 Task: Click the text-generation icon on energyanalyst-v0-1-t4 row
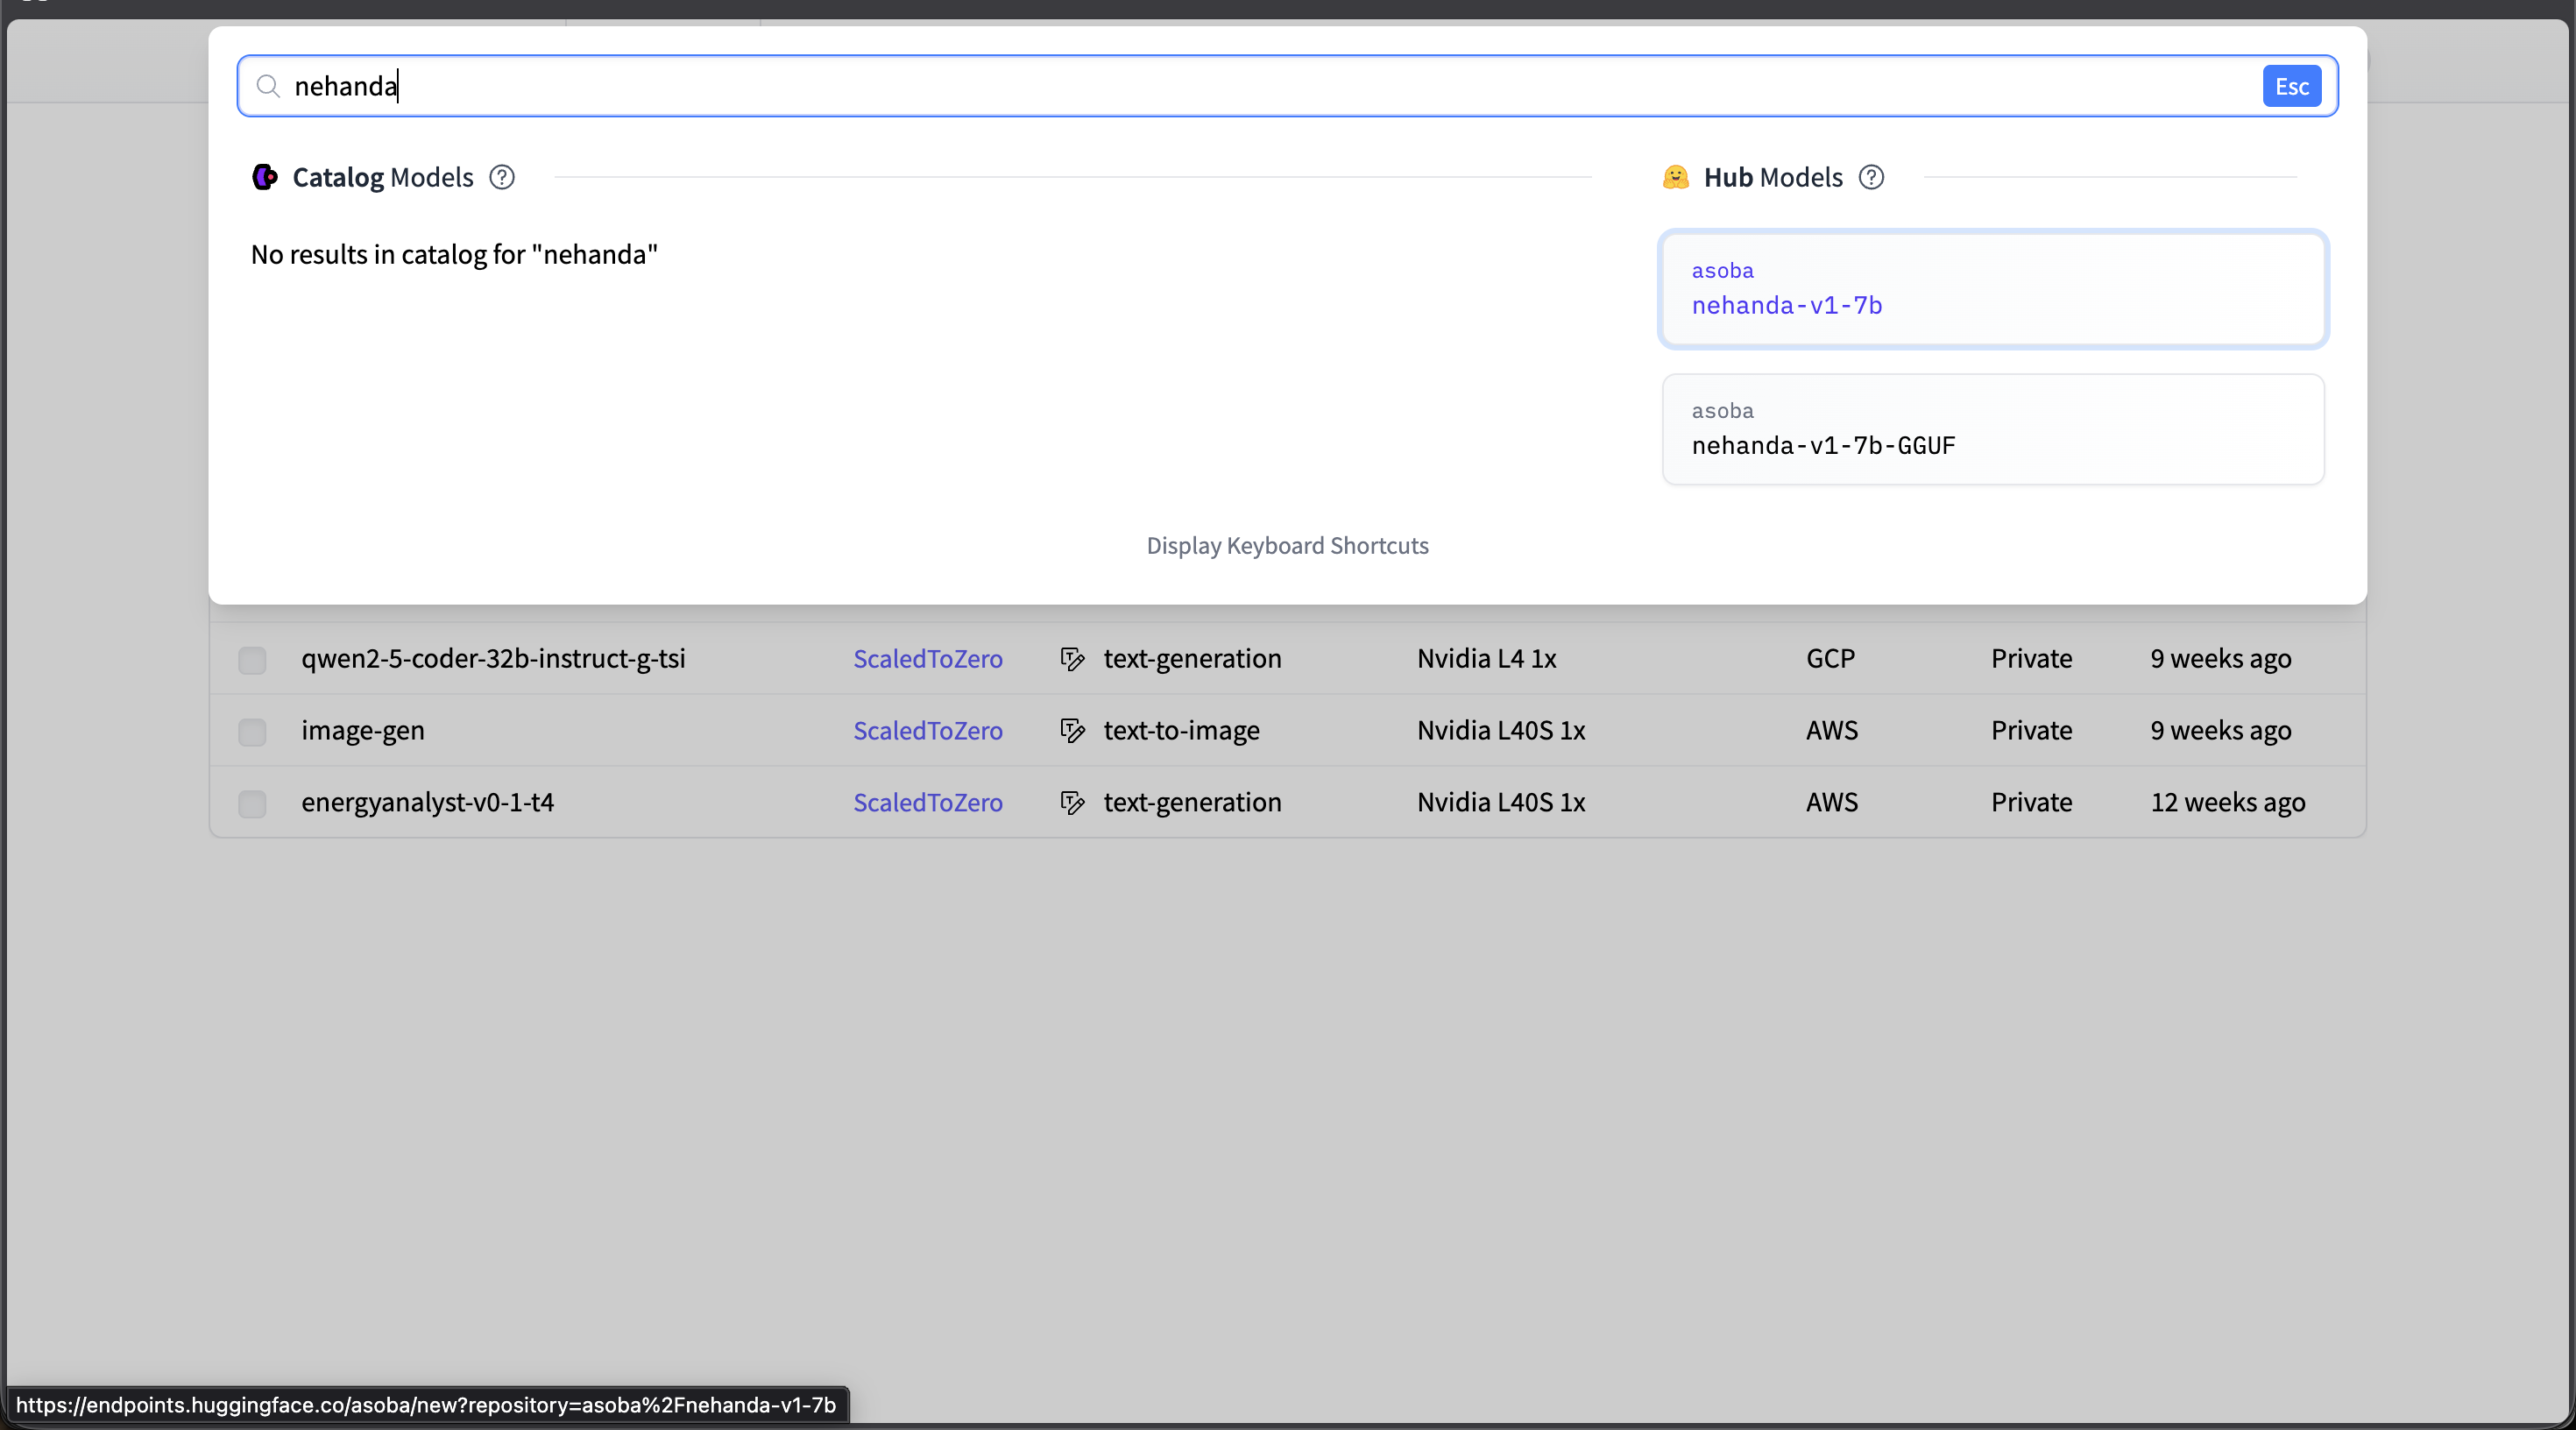[x=1071, y=803]
